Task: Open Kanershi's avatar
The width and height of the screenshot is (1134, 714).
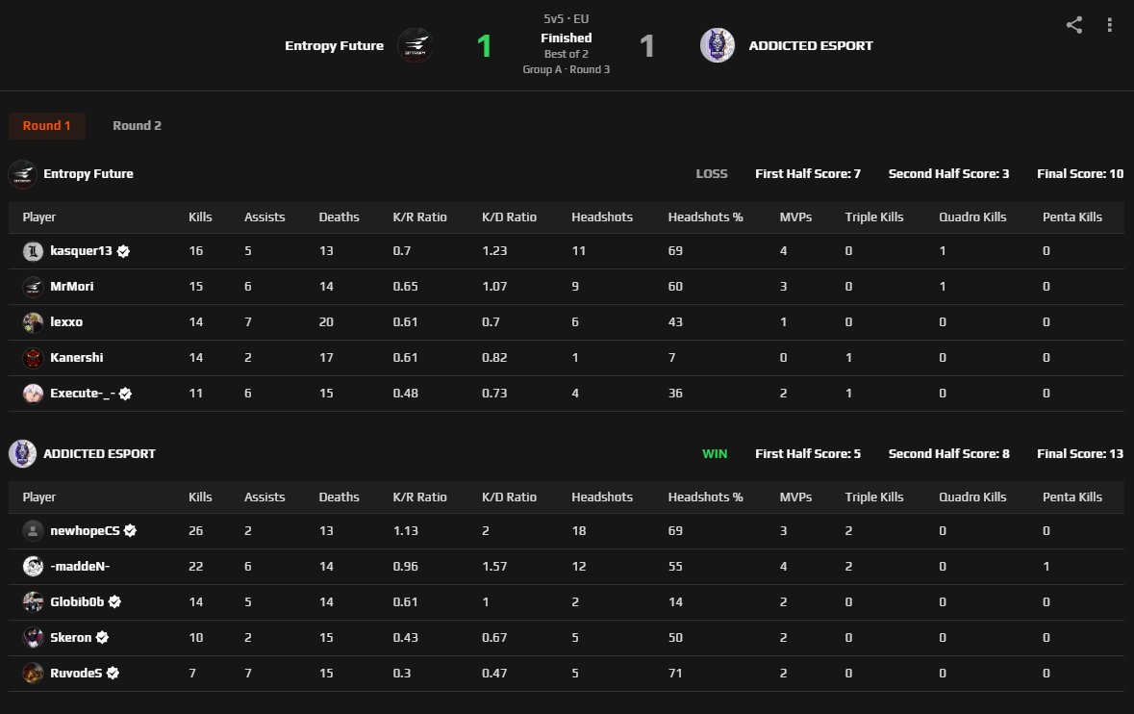Action: click(33, 357)
